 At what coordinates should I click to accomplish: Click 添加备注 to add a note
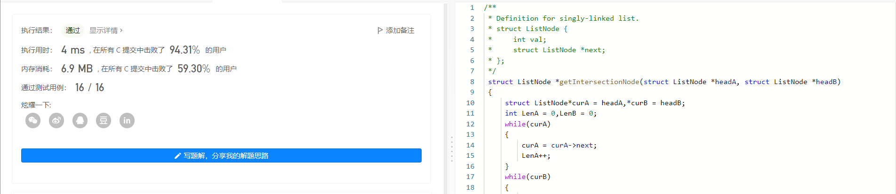tap(400, 31)
